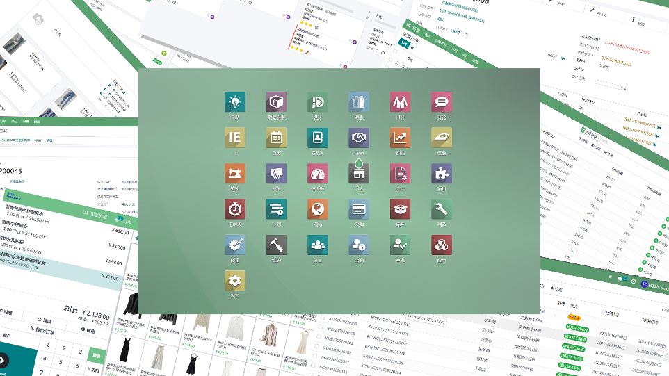Launch the website globe app
Screen dimensions: 669x376
tap(317, 209)
